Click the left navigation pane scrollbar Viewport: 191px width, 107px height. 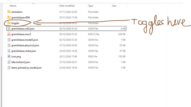tap(1, 82)
